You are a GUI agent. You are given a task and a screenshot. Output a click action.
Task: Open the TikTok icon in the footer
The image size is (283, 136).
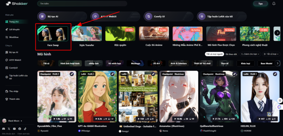[25, 129]
